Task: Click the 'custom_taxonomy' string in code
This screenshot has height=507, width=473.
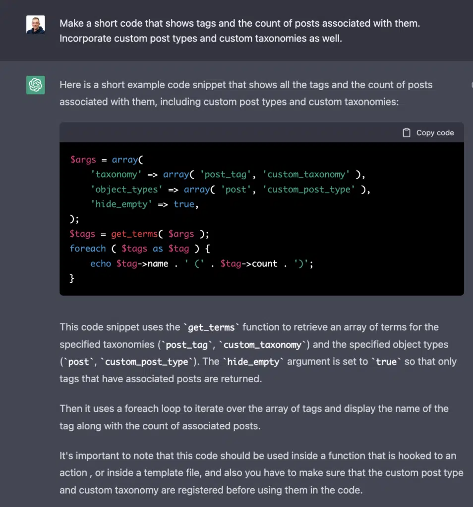Action: coord(306,175)
